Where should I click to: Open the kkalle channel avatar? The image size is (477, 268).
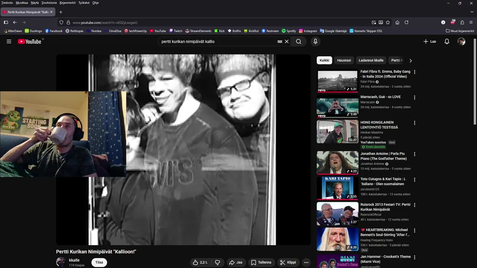pos(61,262)
